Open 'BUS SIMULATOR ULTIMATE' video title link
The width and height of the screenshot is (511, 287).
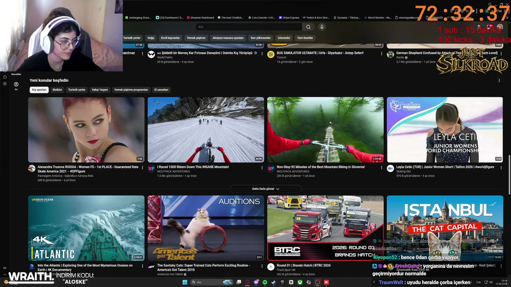pos(320,53)
